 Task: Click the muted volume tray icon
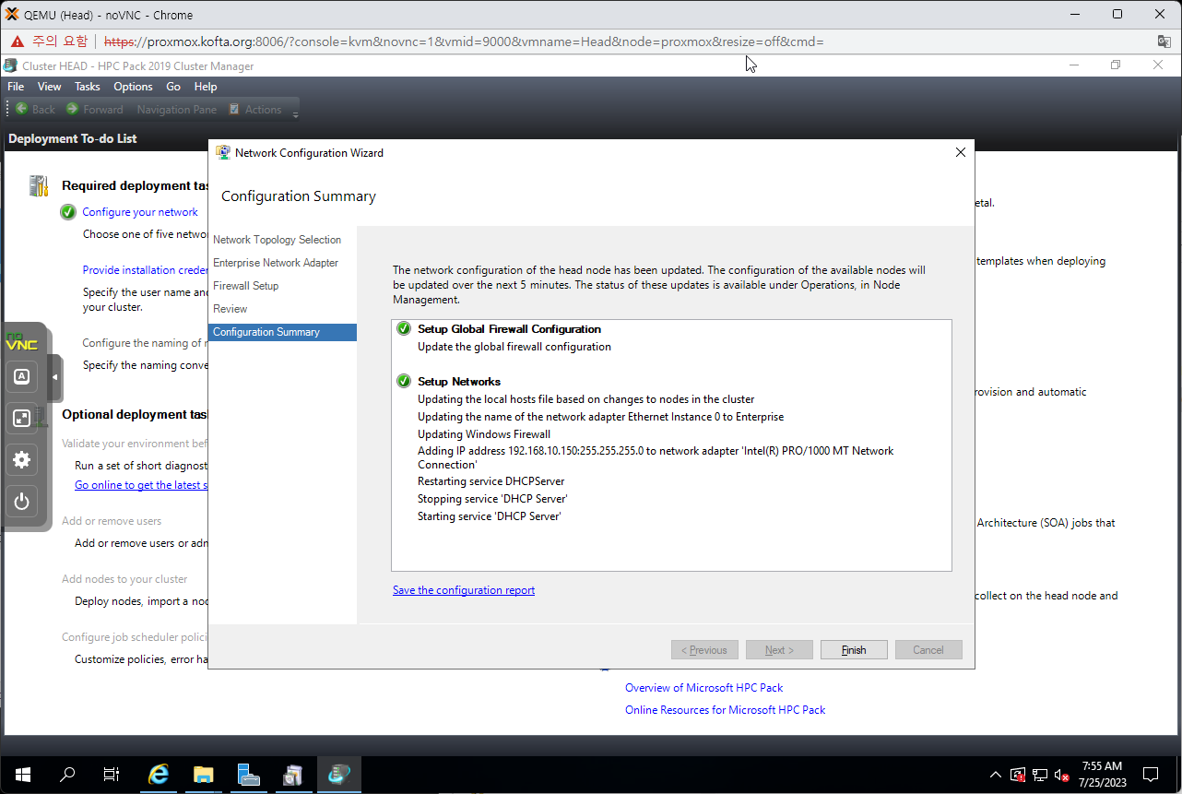1062,775
